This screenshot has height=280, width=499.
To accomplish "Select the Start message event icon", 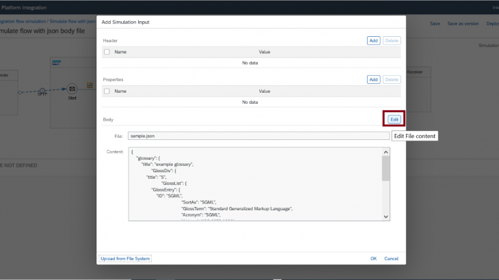I will coord(72,89).
